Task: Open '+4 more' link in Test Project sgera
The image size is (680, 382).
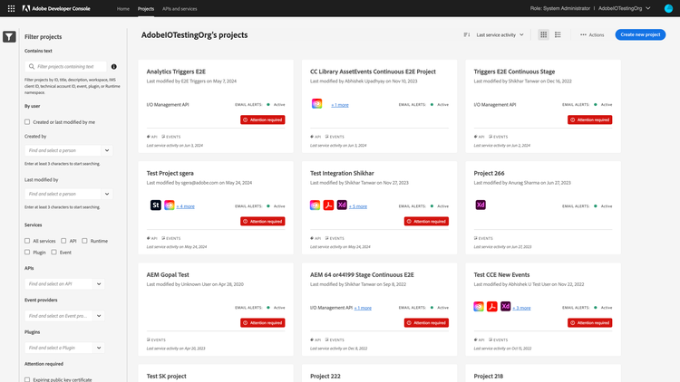Action: pos(185,206)
